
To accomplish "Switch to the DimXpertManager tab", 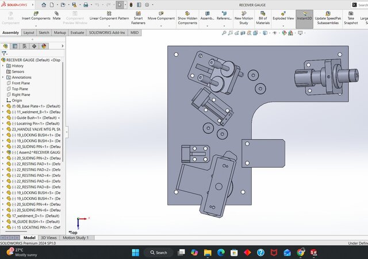I will (x=34, y=46).
